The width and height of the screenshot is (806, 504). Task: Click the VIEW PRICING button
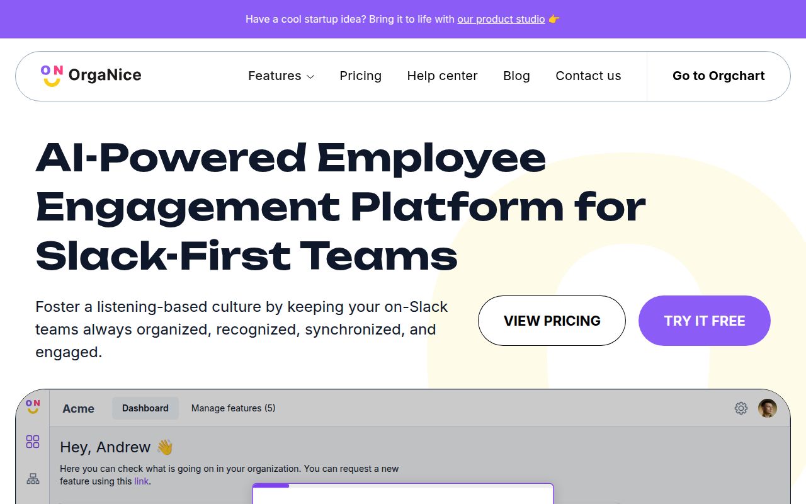tap(552, 321)
